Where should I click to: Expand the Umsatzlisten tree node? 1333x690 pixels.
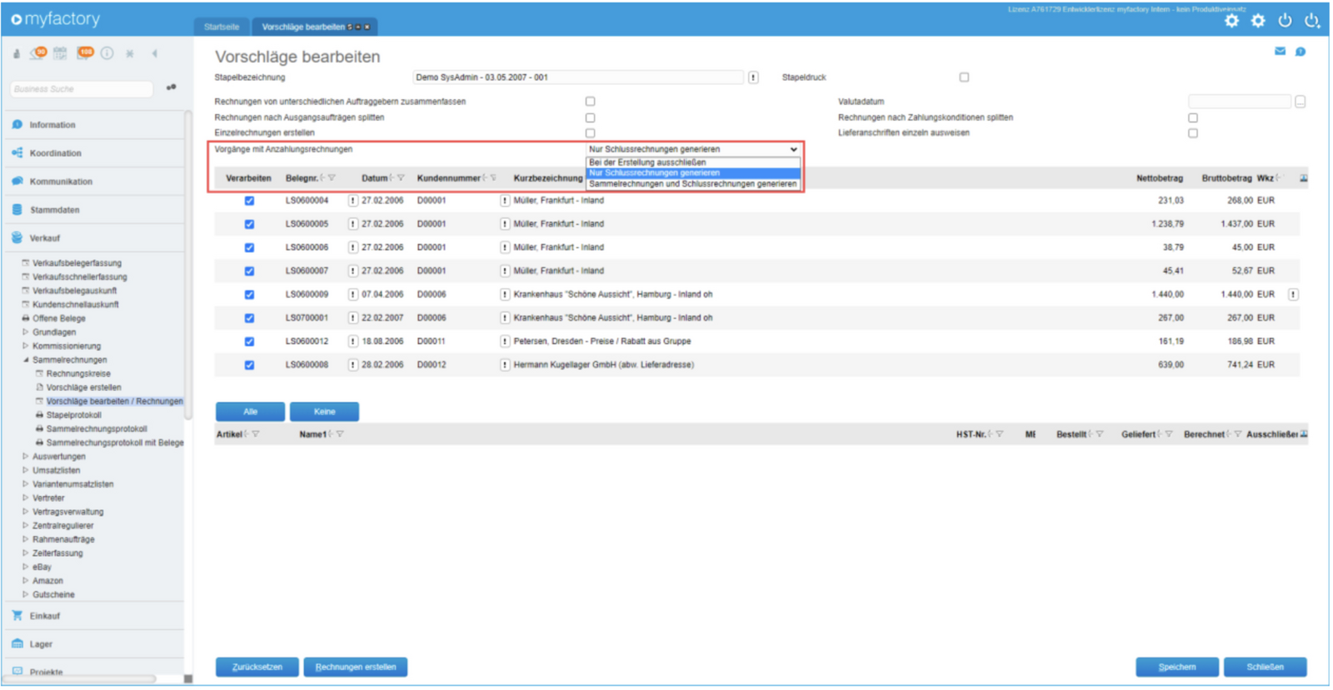pyautogui.click(x=26, y=470)
